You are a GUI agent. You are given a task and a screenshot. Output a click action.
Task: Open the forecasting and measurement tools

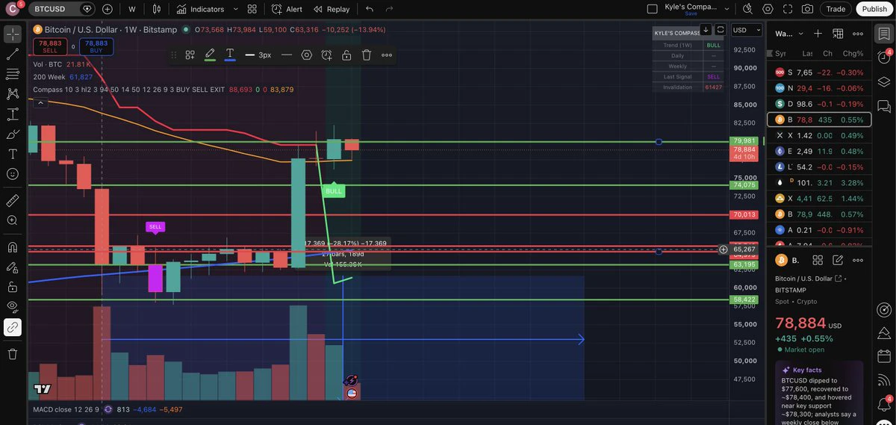coord(13,114)
